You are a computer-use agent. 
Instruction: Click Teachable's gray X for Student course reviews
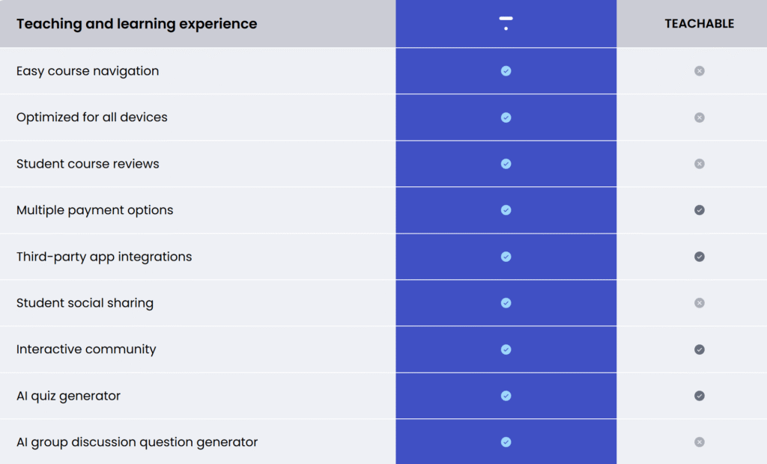[x=699, y=164]
